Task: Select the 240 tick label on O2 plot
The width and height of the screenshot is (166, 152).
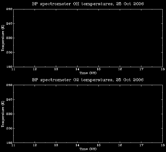Action: point(9,99)
